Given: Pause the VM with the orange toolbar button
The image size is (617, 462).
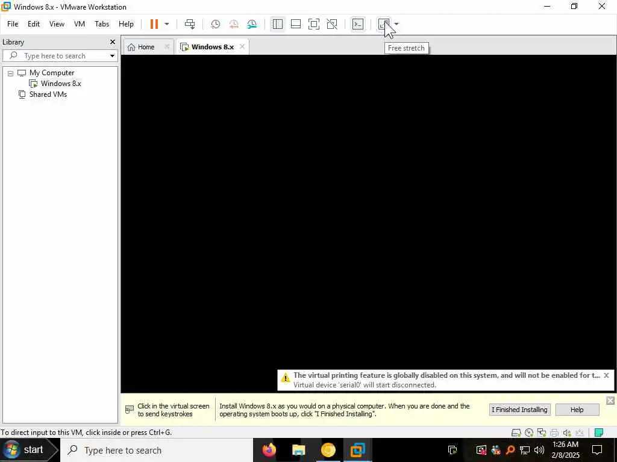Looking at the screenshot, I should (154, 24).
